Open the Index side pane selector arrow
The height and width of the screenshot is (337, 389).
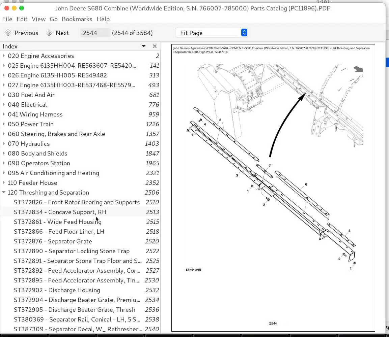144,46
